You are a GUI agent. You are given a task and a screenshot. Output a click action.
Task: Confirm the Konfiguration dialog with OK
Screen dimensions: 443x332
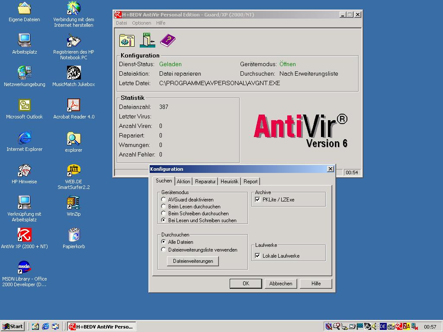coord(246,284)
